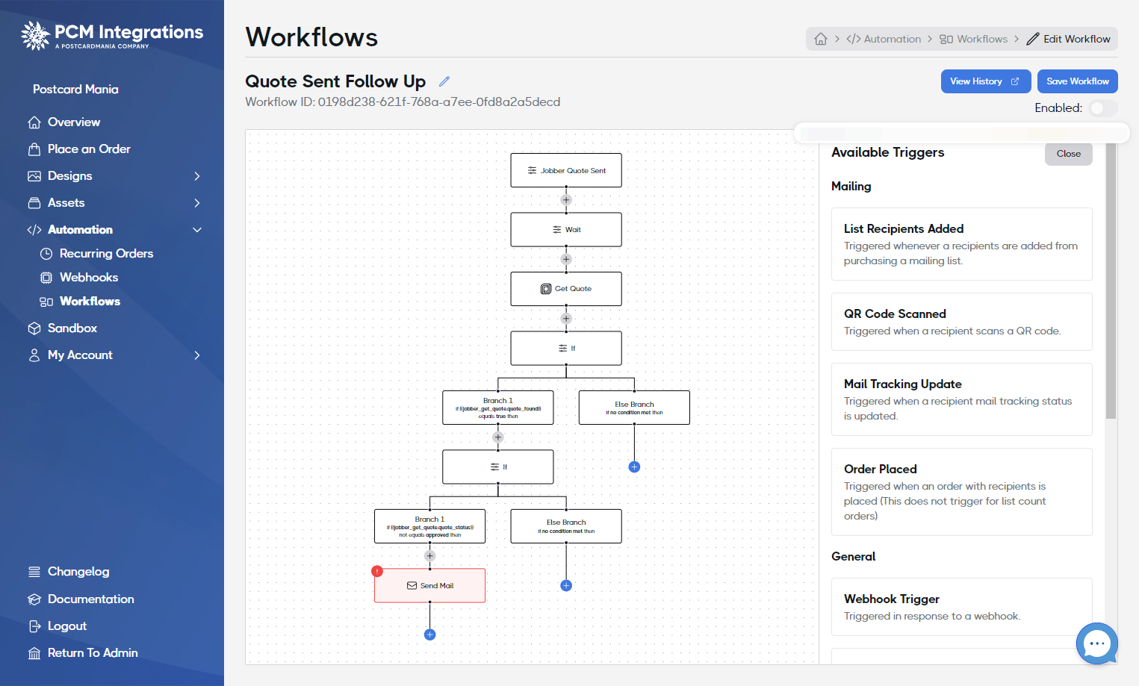Click the Place an Order bag icon
Viewport: 1139px width, 686px height.
[34, 149]
